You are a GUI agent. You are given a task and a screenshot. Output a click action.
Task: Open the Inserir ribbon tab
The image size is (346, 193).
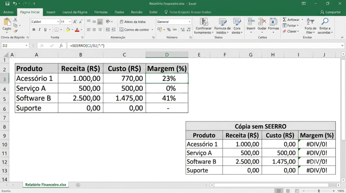(x=51, y=12)
